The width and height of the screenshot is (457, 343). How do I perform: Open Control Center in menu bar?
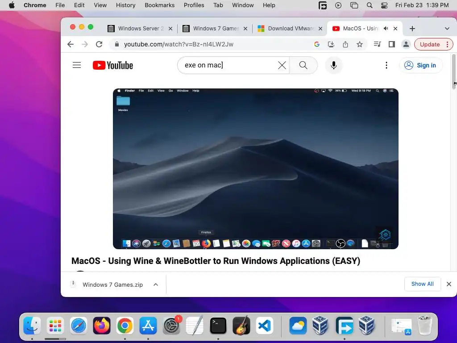[x=384, y=5]
